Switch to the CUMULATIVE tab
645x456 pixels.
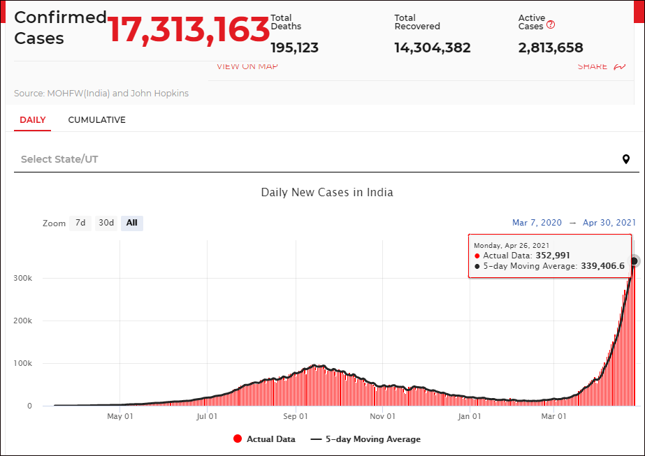[x=96, y=120]
